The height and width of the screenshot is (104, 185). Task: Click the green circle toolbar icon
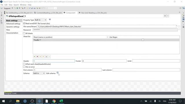[17, 8]
